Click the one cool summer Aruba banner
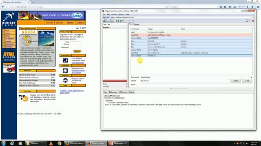The image size is (261, 146). tap(51, 15)
